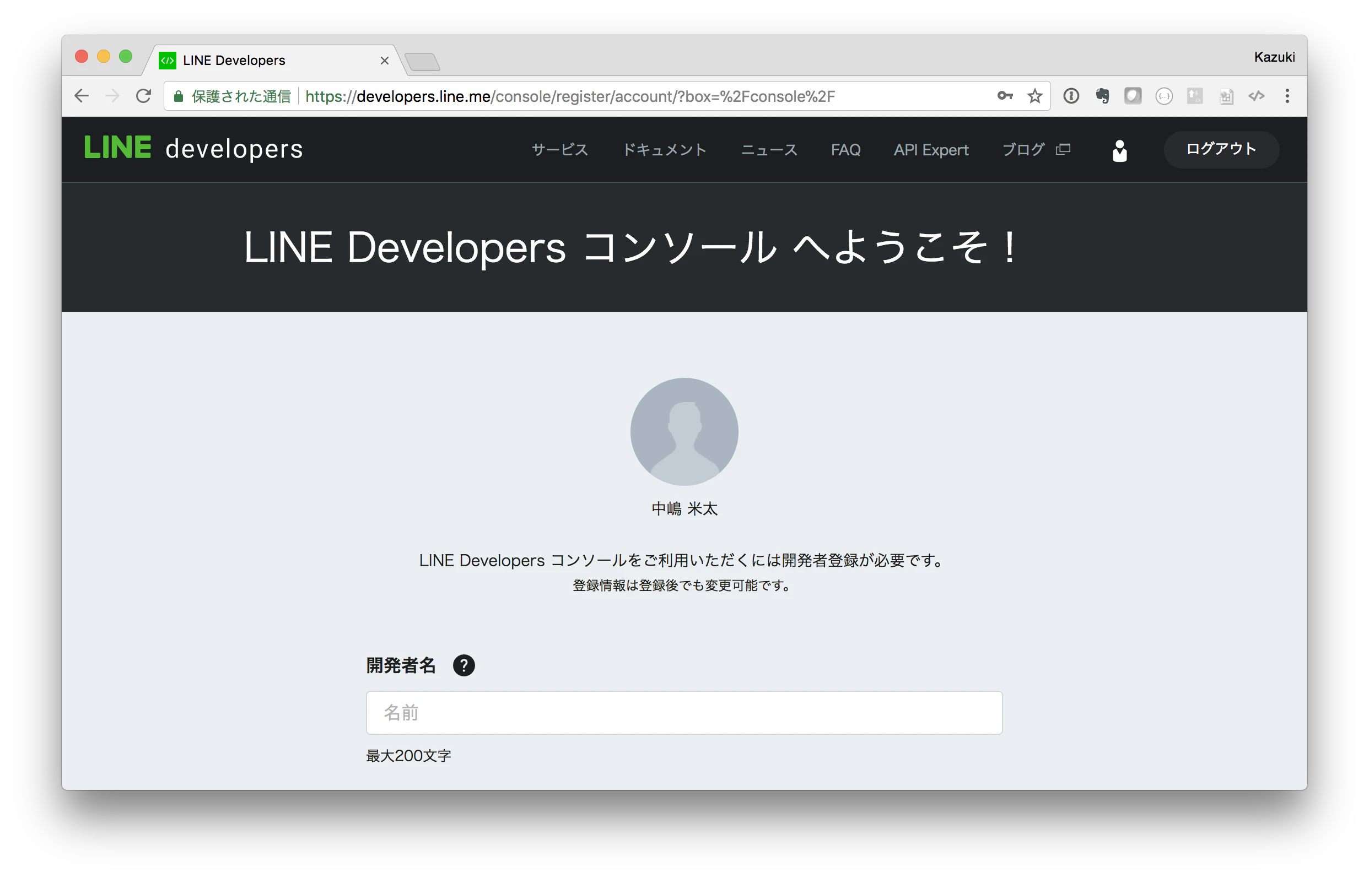Close the LINE Developers tab
This screenshot has height=878, width=1369.
tap(385, 61)
